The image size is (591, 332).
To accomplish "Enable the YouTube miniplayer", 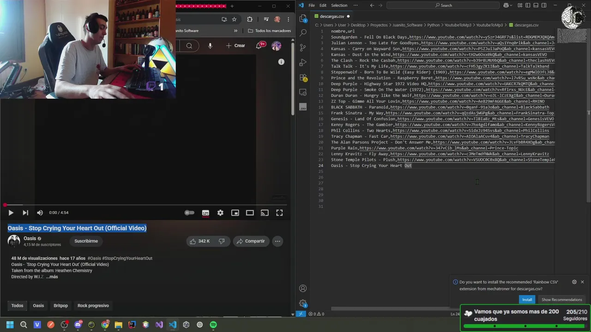I will pyautogui.click(x=235, y=213).
